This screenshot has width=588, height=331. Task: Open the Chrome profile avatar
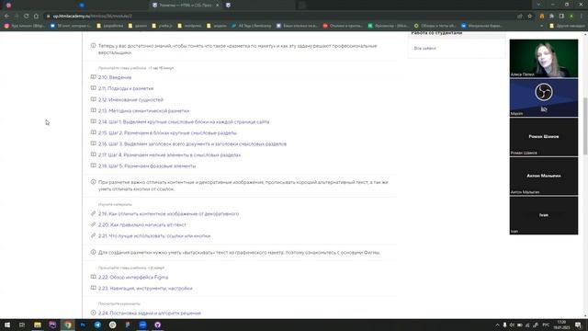coord(571,17)
